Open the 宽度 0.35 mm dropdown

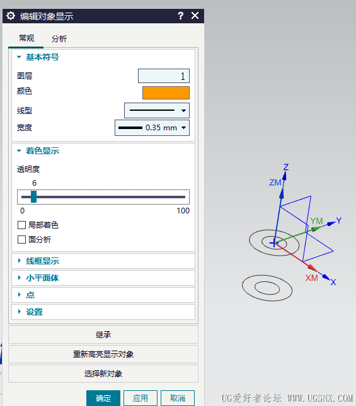[x=152, y=128]
